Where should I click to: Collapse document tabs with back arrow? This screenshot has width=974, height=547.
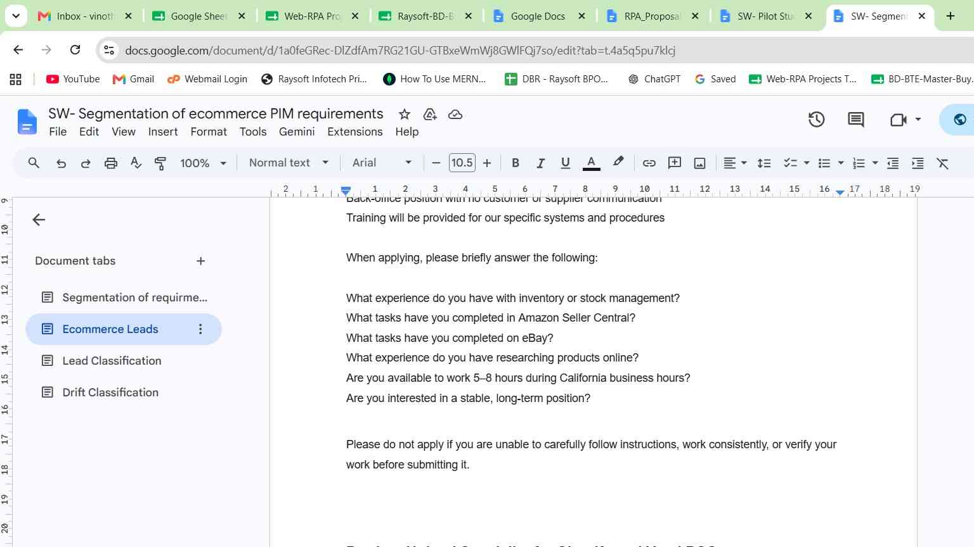pyautogui.click(x=39, y=220)
